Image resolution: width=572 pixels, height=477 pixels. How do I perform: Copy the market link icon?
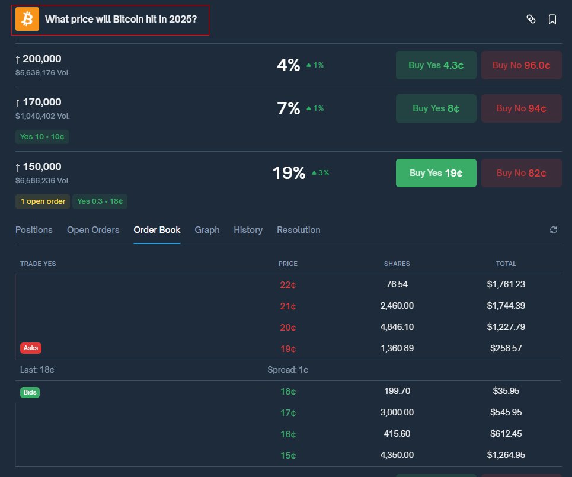tap(531, 19)
